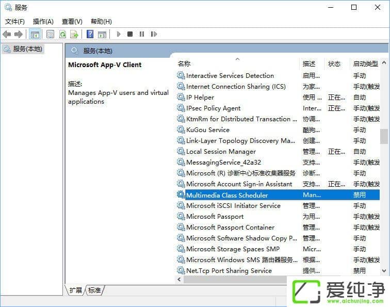The width and height of the screenshot is (390, 307).
Task: Click 禁用 startup type of Multimedia Class Scheduler
Action: click(360, 195)
